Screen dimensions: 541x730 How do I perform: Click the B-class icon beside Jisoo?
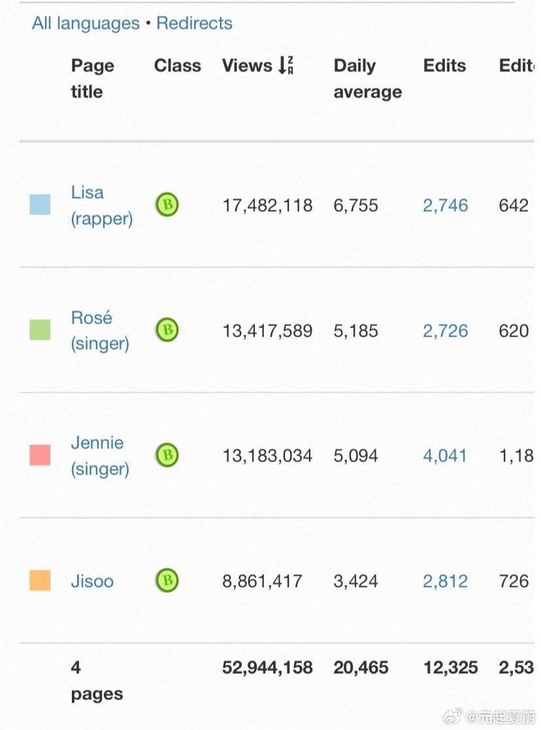point(167,580)
